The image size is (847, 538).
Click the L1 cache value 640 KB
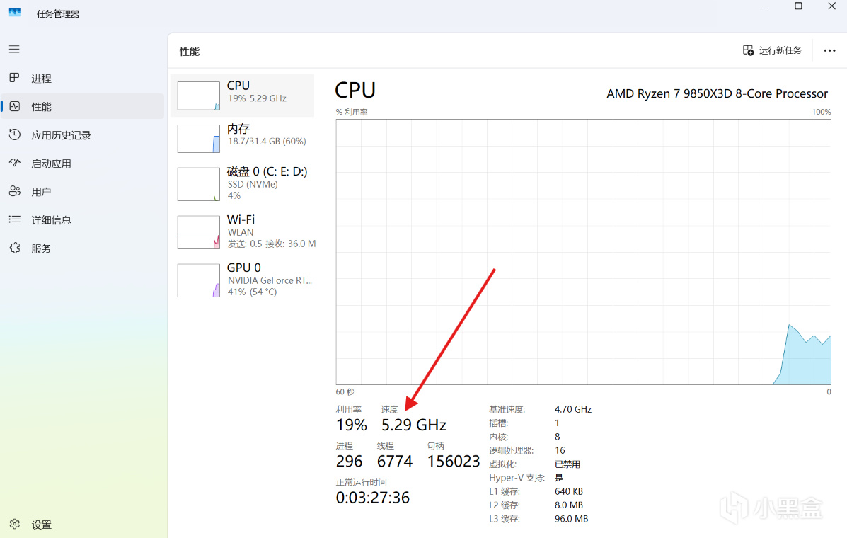coord(569,491)
